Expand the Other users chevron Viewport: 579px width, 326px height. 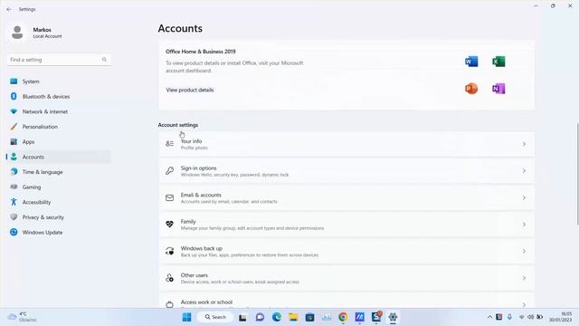[x=524, y=278]
